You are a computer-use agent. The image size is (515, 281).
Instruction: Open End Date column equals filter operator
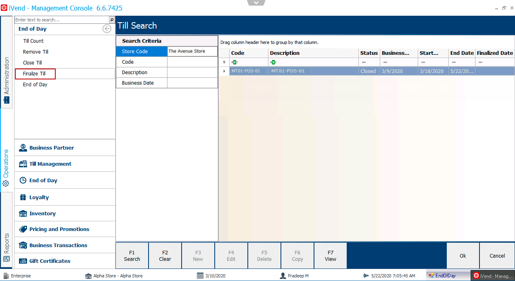click(x=454, y=62)
